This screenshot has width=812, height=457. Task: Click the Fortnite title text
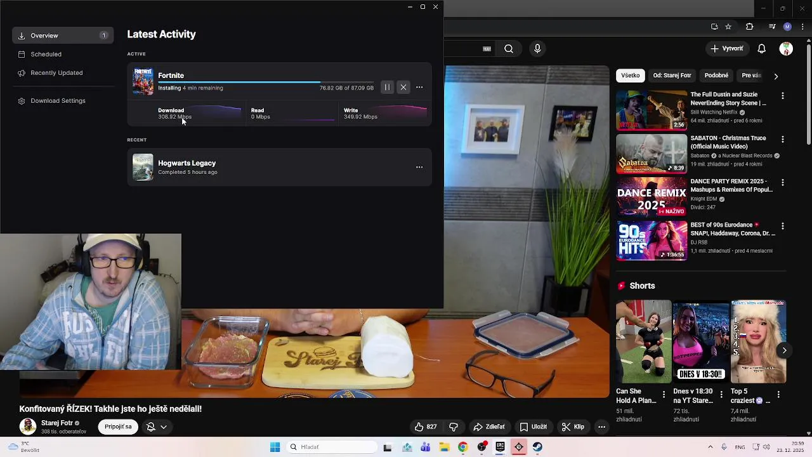point(171,75)
